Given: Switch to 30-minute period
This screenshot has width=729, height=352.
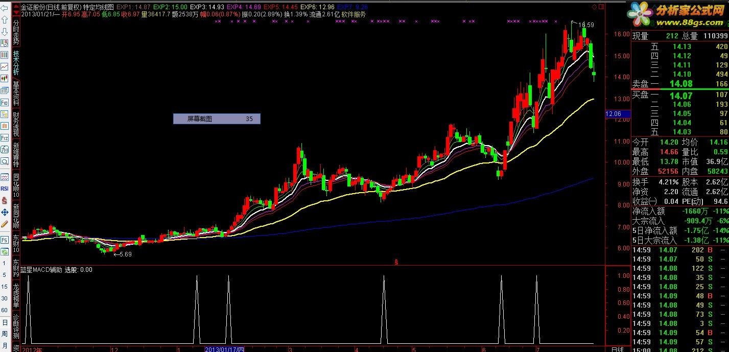Looking at the screenshot, I should pos(4,298).
